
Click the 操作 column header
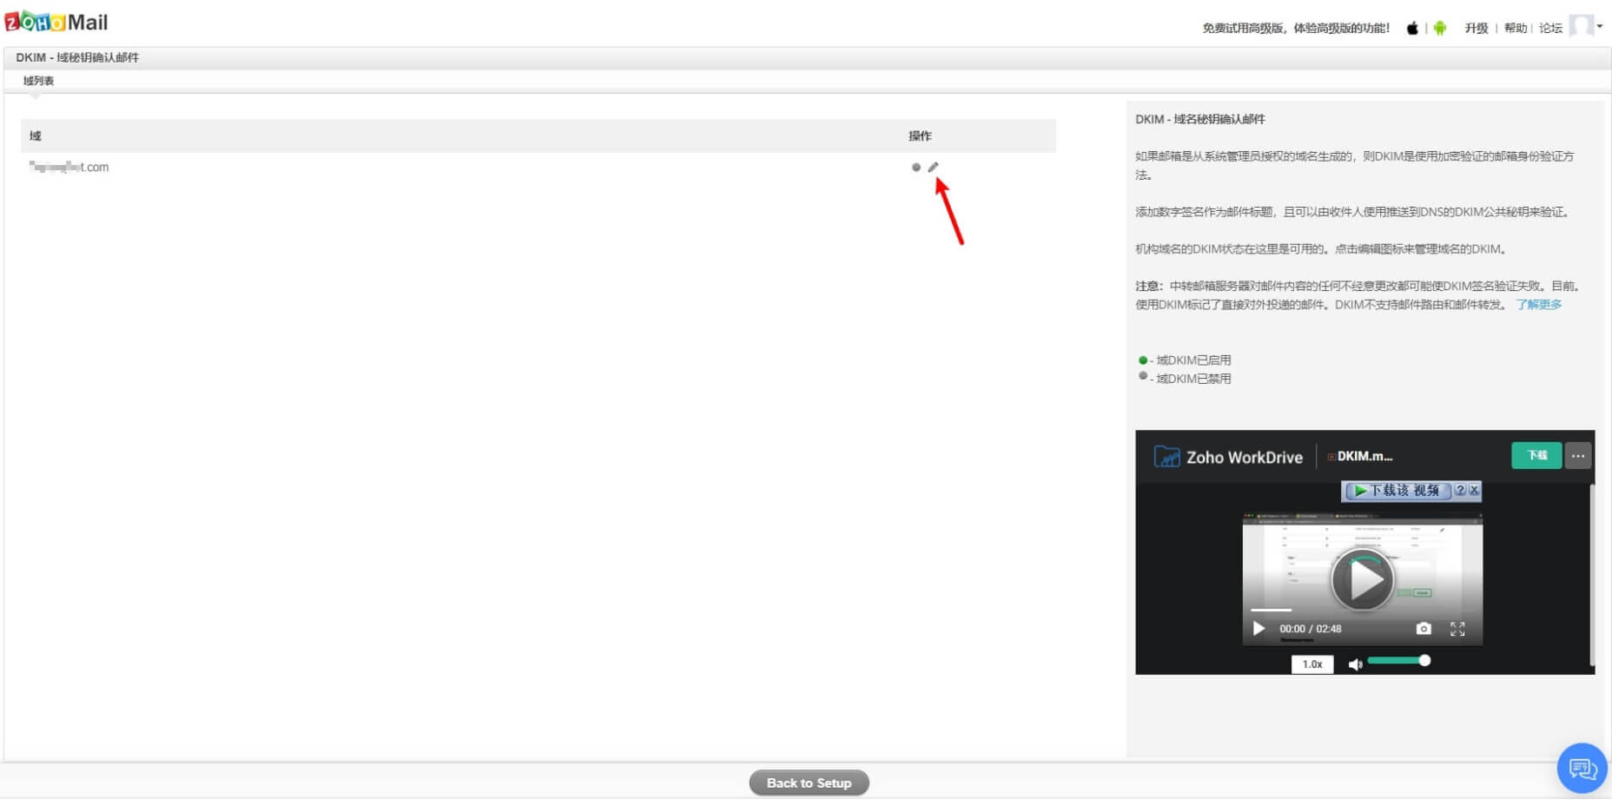tap(920, 135)
